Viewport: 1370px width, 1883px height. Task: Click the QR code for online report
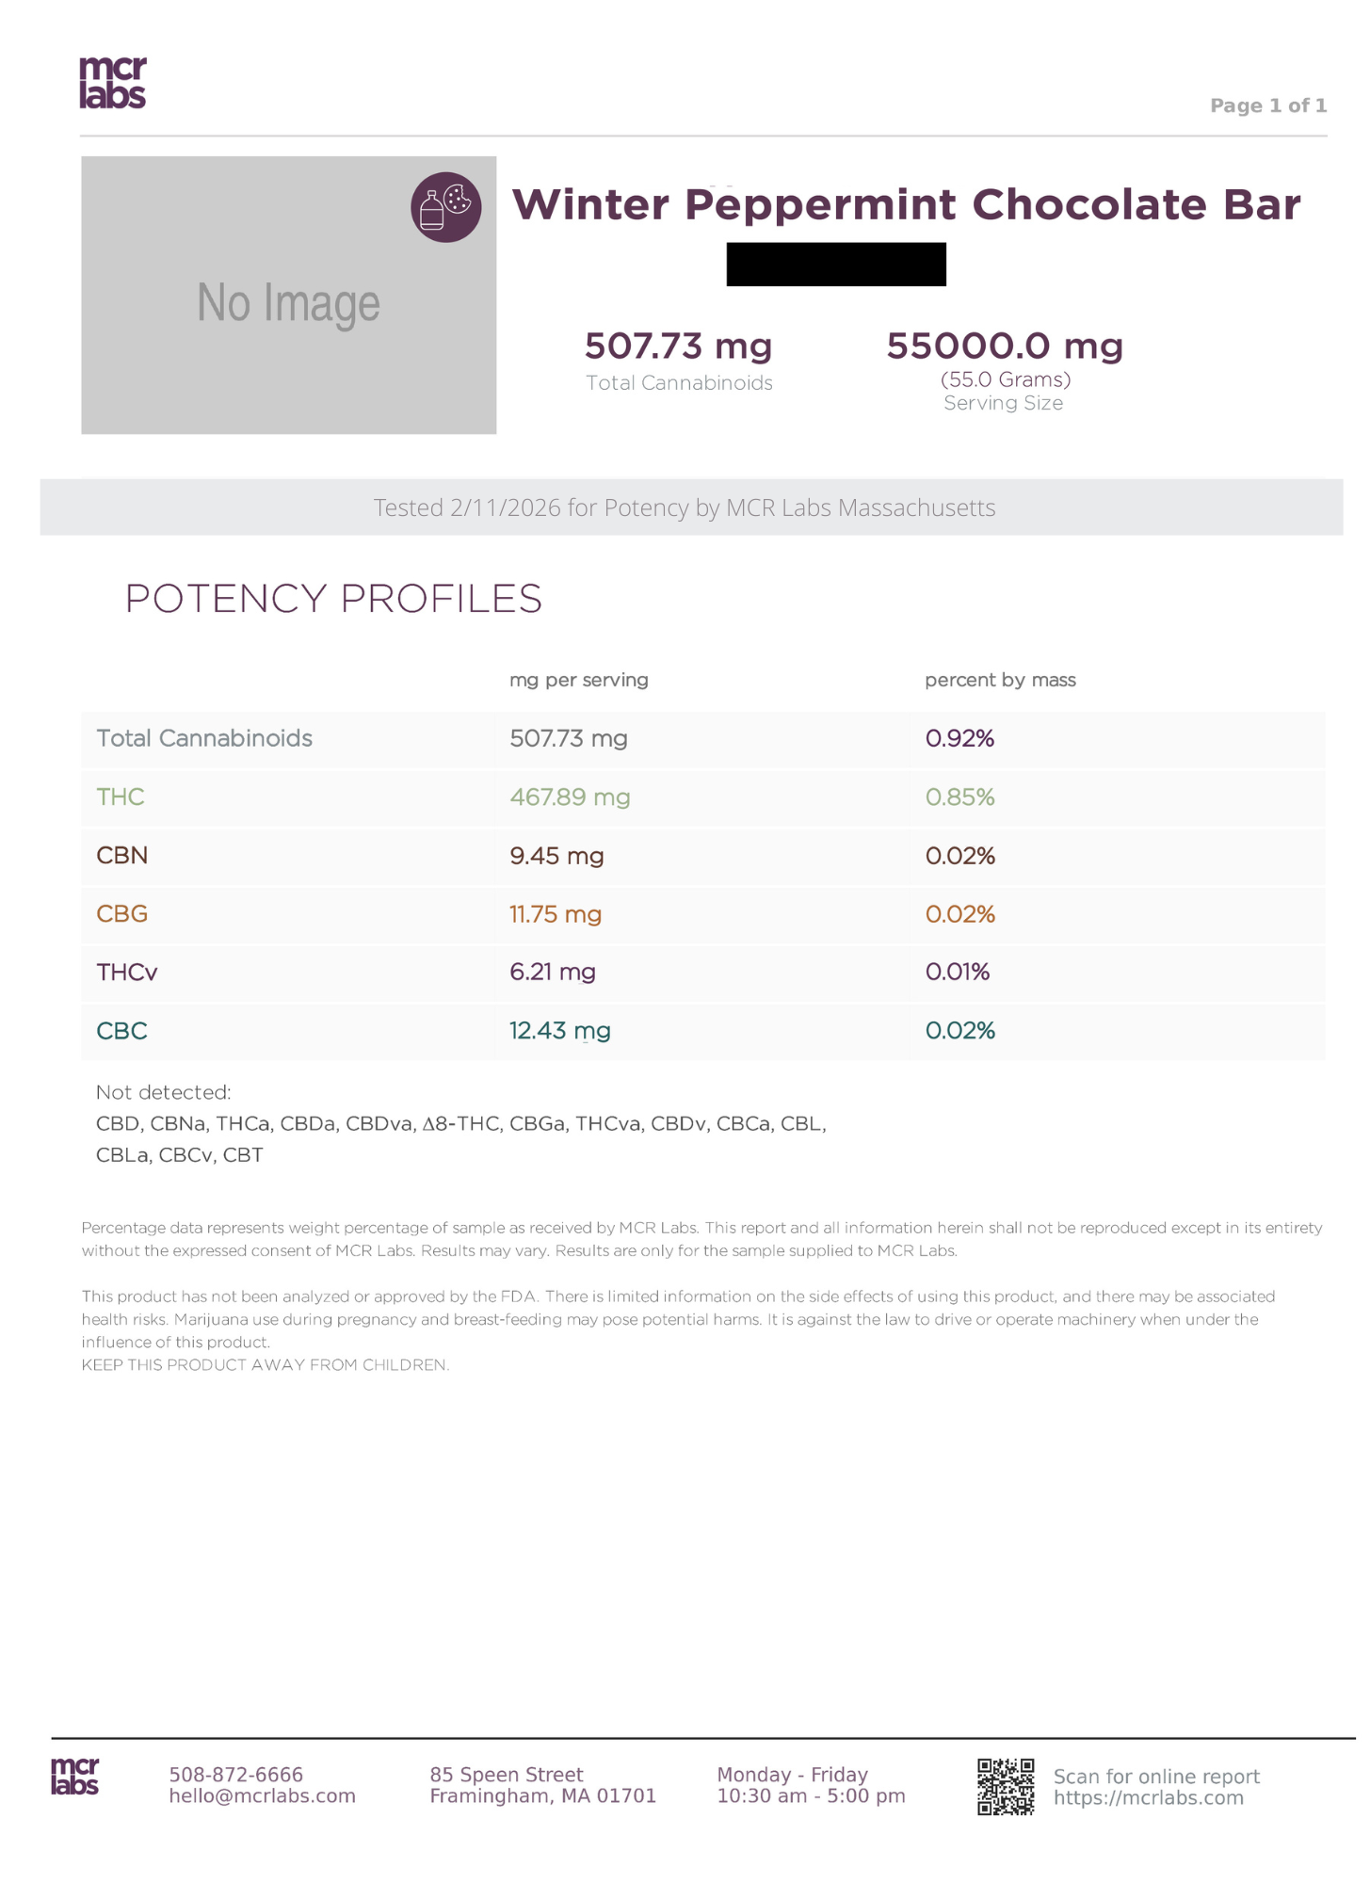1005,1786
